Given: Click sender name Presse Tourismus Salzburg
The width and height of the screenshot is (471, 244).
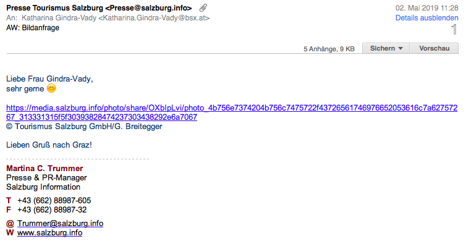Looking at the screenshot, I should [54, 8].
